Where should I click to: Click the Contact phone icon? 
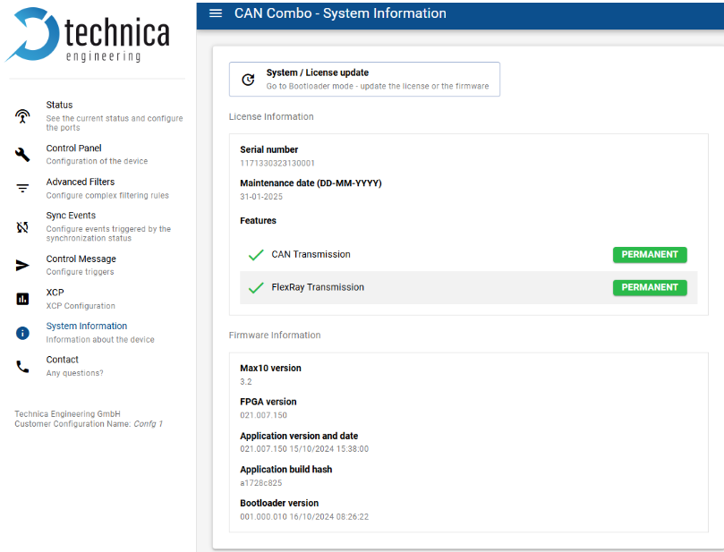pyautogui.click(x=23, y=366)
